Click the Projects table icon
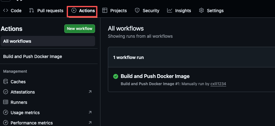The image size is (275, 126). pos(105,11)
